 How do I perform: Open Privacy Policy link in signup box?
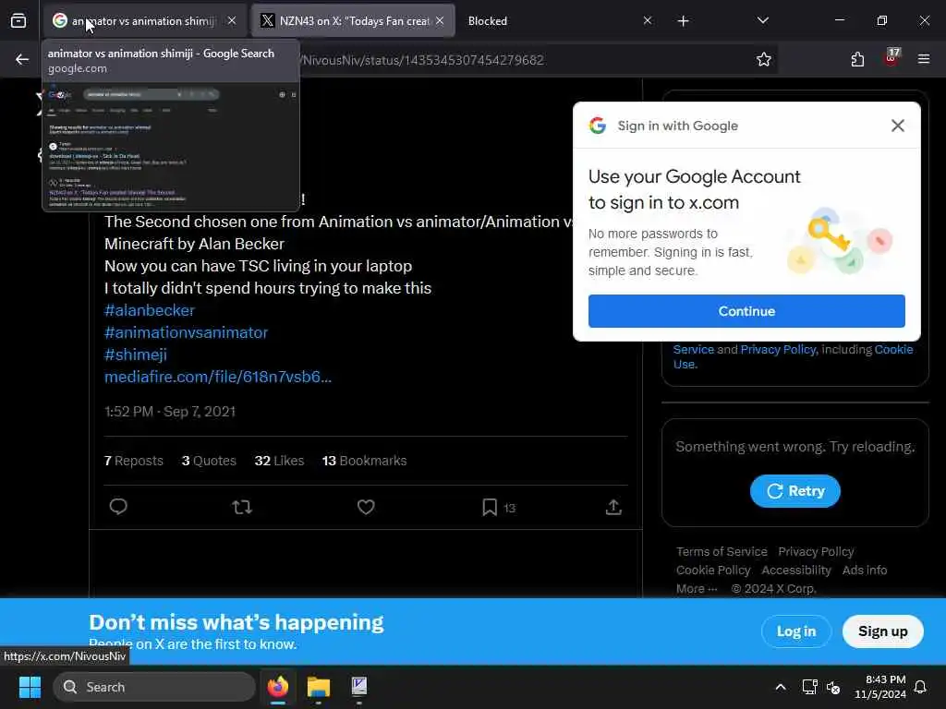(x=778, y=350)
